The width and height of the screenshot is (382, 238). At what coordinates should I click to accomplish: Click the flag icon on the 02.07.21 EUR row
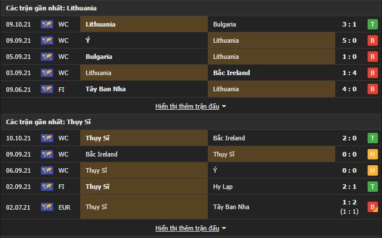(47, 206)
